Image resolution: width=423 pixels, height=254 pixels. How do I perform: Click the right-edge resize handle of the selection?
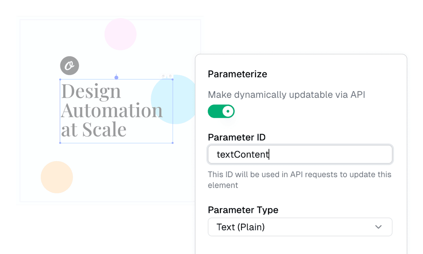173,111
